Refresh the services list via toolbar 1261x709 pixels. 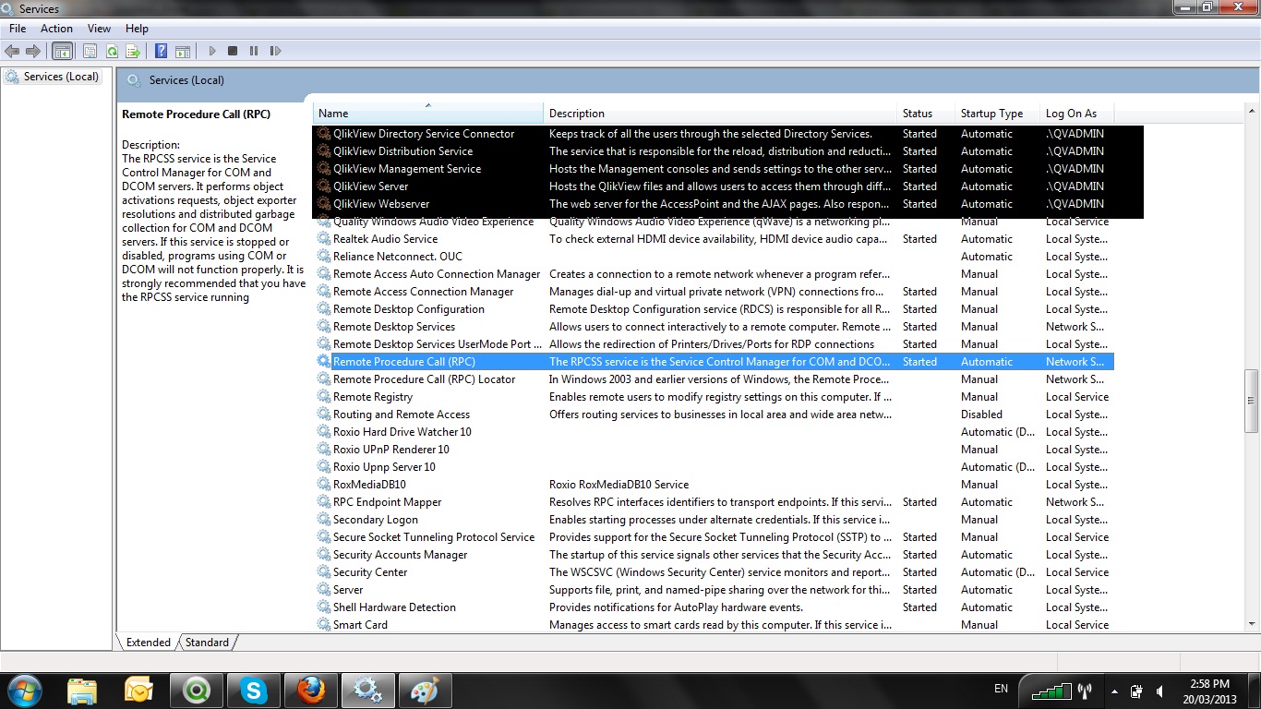[112, 52]
